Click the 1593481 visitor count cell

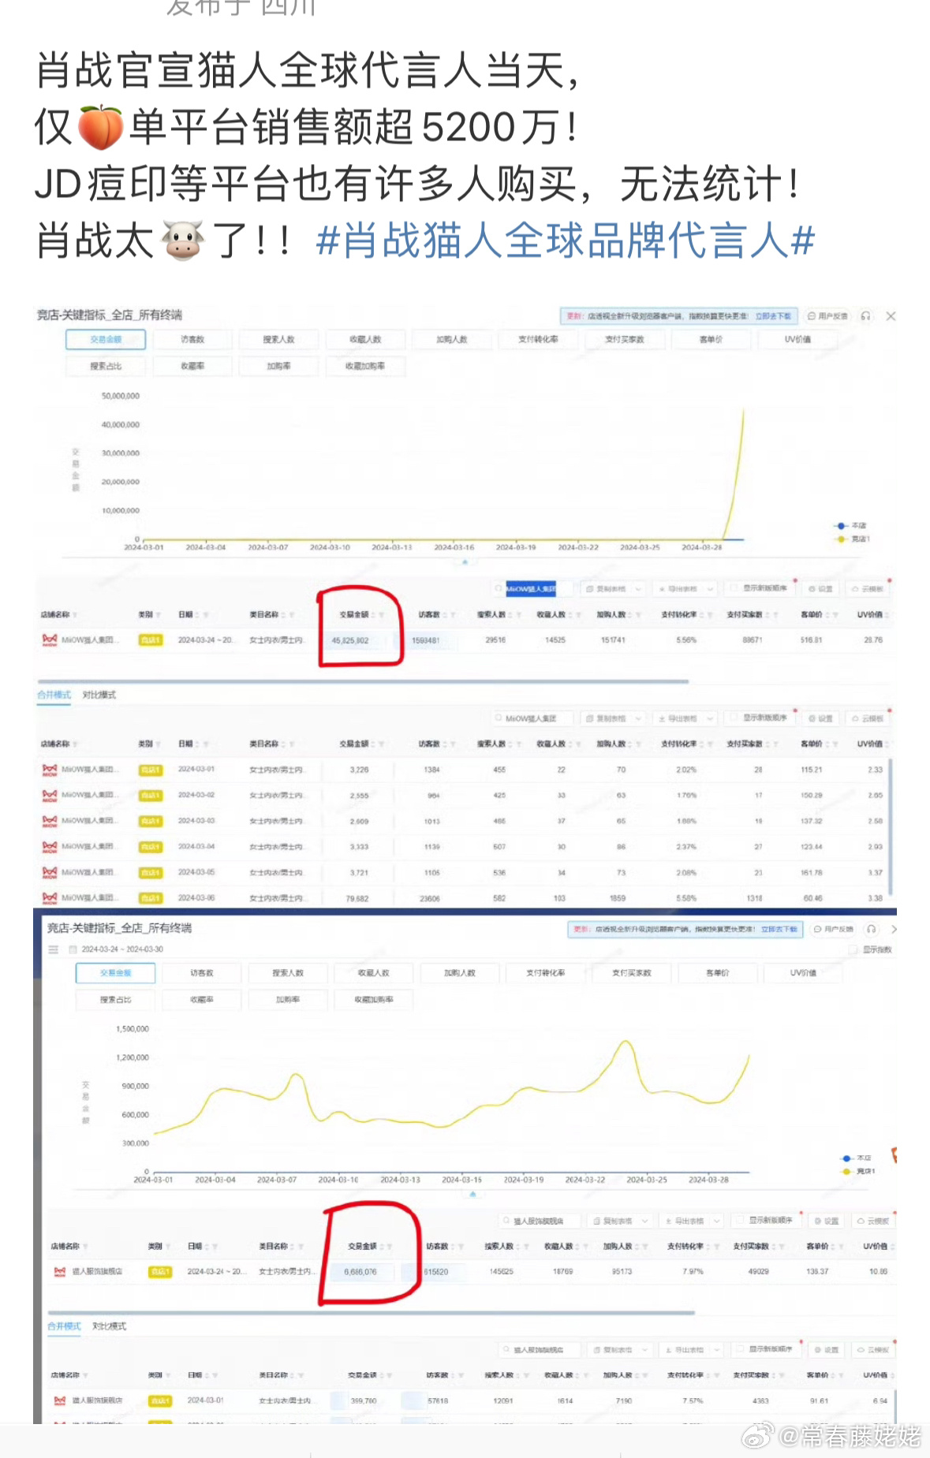pyautogui.click(x=426, y=640)
